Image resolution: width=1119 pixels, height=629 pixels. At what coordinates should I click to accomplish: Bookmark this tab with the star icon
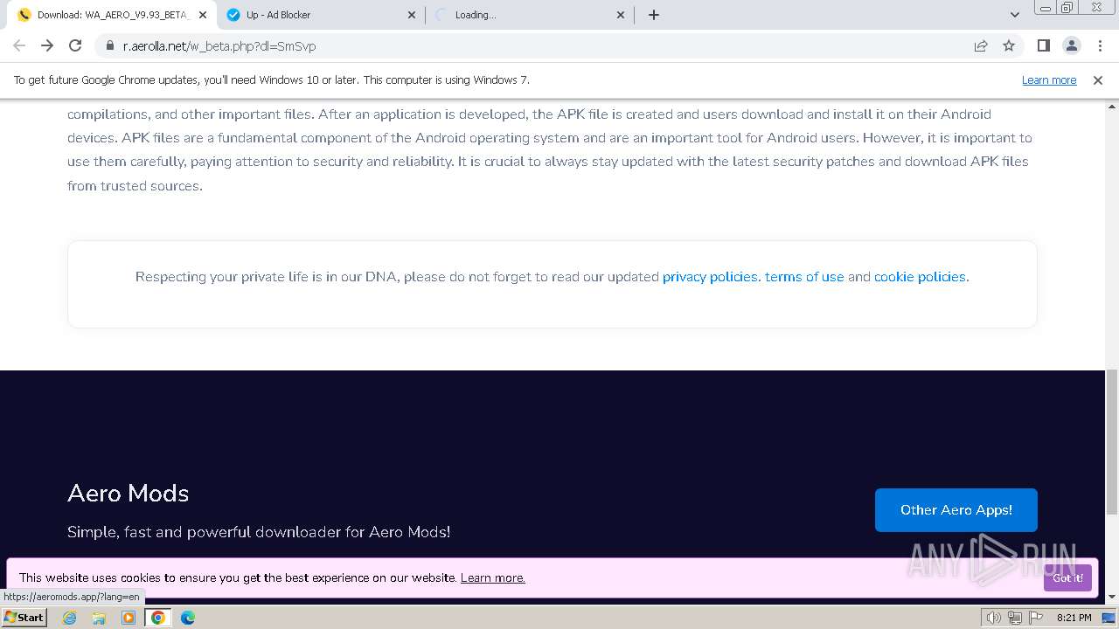(x=1009, y=45)
